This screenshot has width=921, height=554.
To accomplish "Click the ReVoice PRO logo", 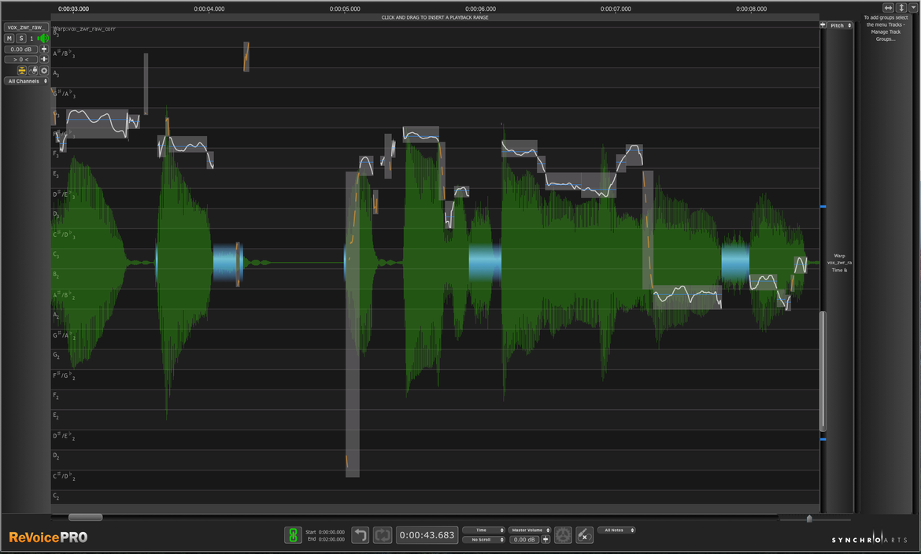I will [48, 537].
